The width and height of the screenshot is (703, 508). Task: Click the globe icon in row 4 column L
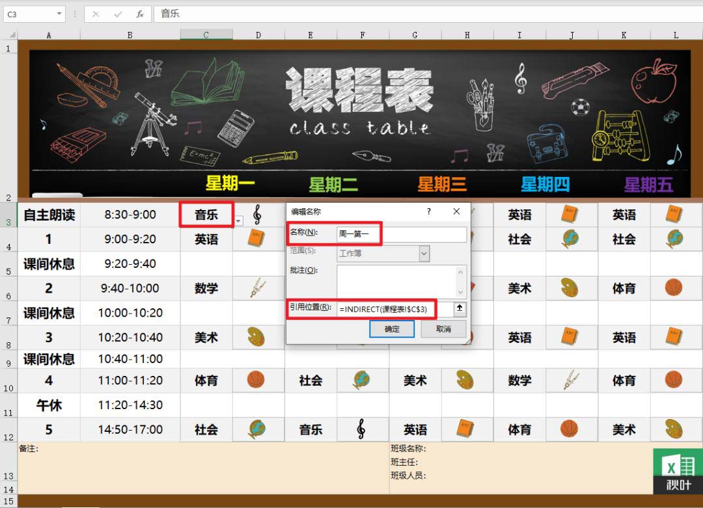674,239
